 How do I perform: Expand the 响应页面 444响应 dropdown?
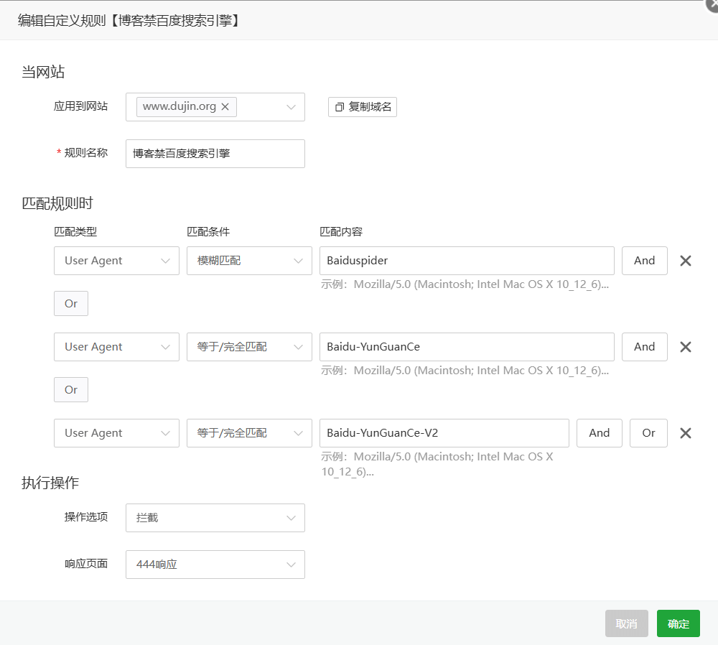pos(215,565)
